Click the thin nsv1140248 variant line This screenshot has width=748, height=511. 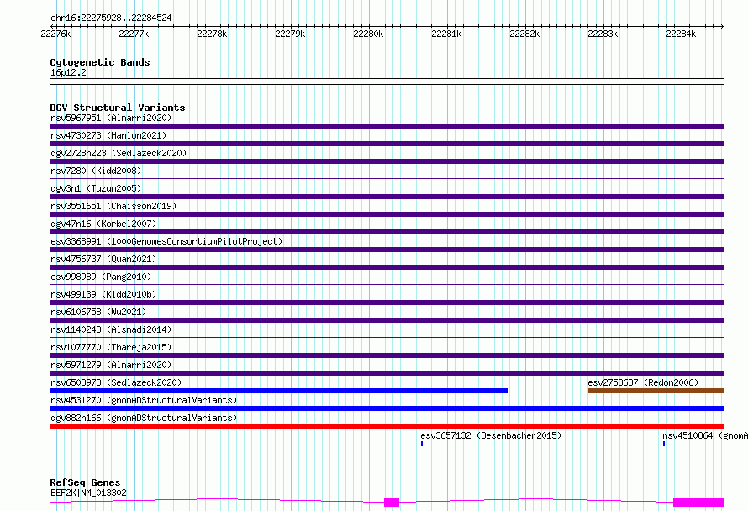[387, 337]
